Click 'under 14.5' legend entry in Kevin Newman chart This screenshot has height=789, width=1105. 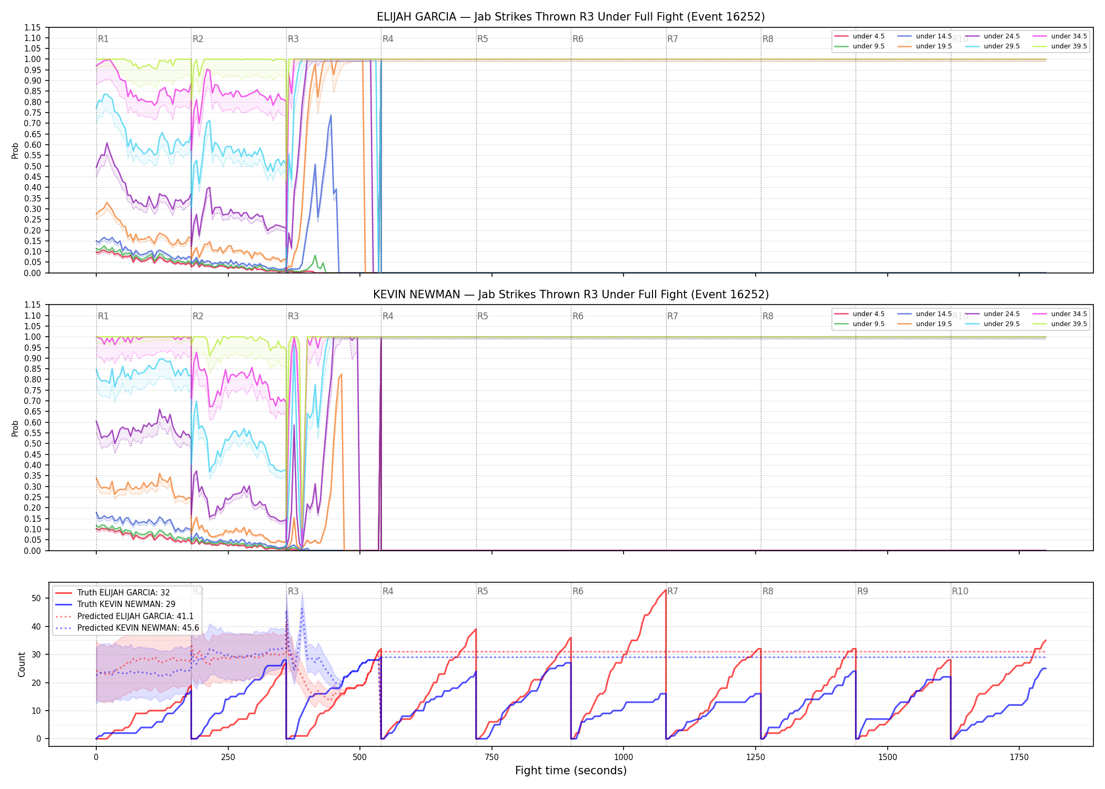click(x=925, y=314)
